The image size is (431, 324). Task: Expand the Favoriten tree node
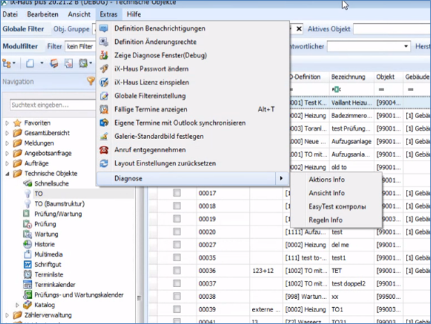[8, 124]
